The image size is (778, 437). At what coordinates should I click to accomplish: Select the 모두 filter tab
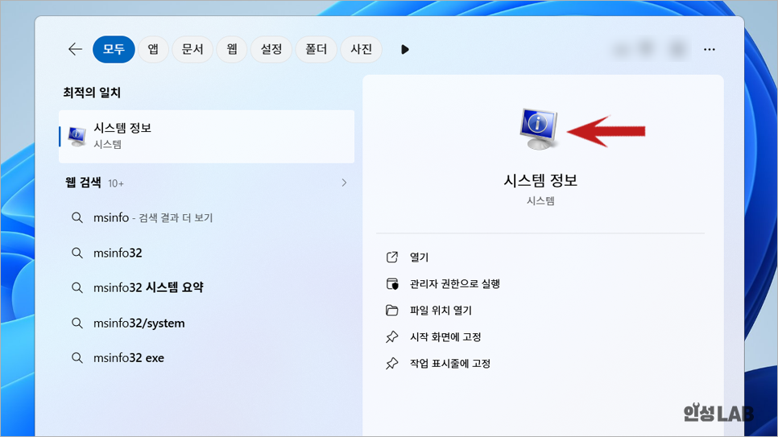tap(114, 49)
